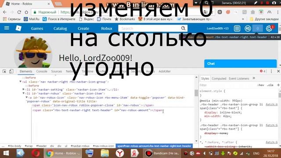Open the Bookmarks star folder

[125, 19]
